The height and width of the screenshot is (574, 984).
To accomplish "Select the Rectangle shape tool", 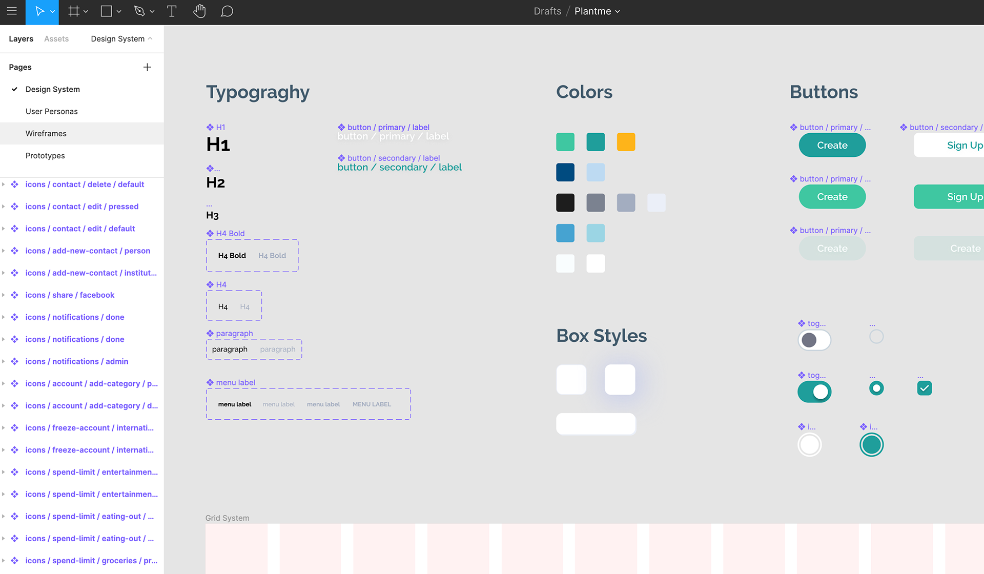I will pos(107,11).
